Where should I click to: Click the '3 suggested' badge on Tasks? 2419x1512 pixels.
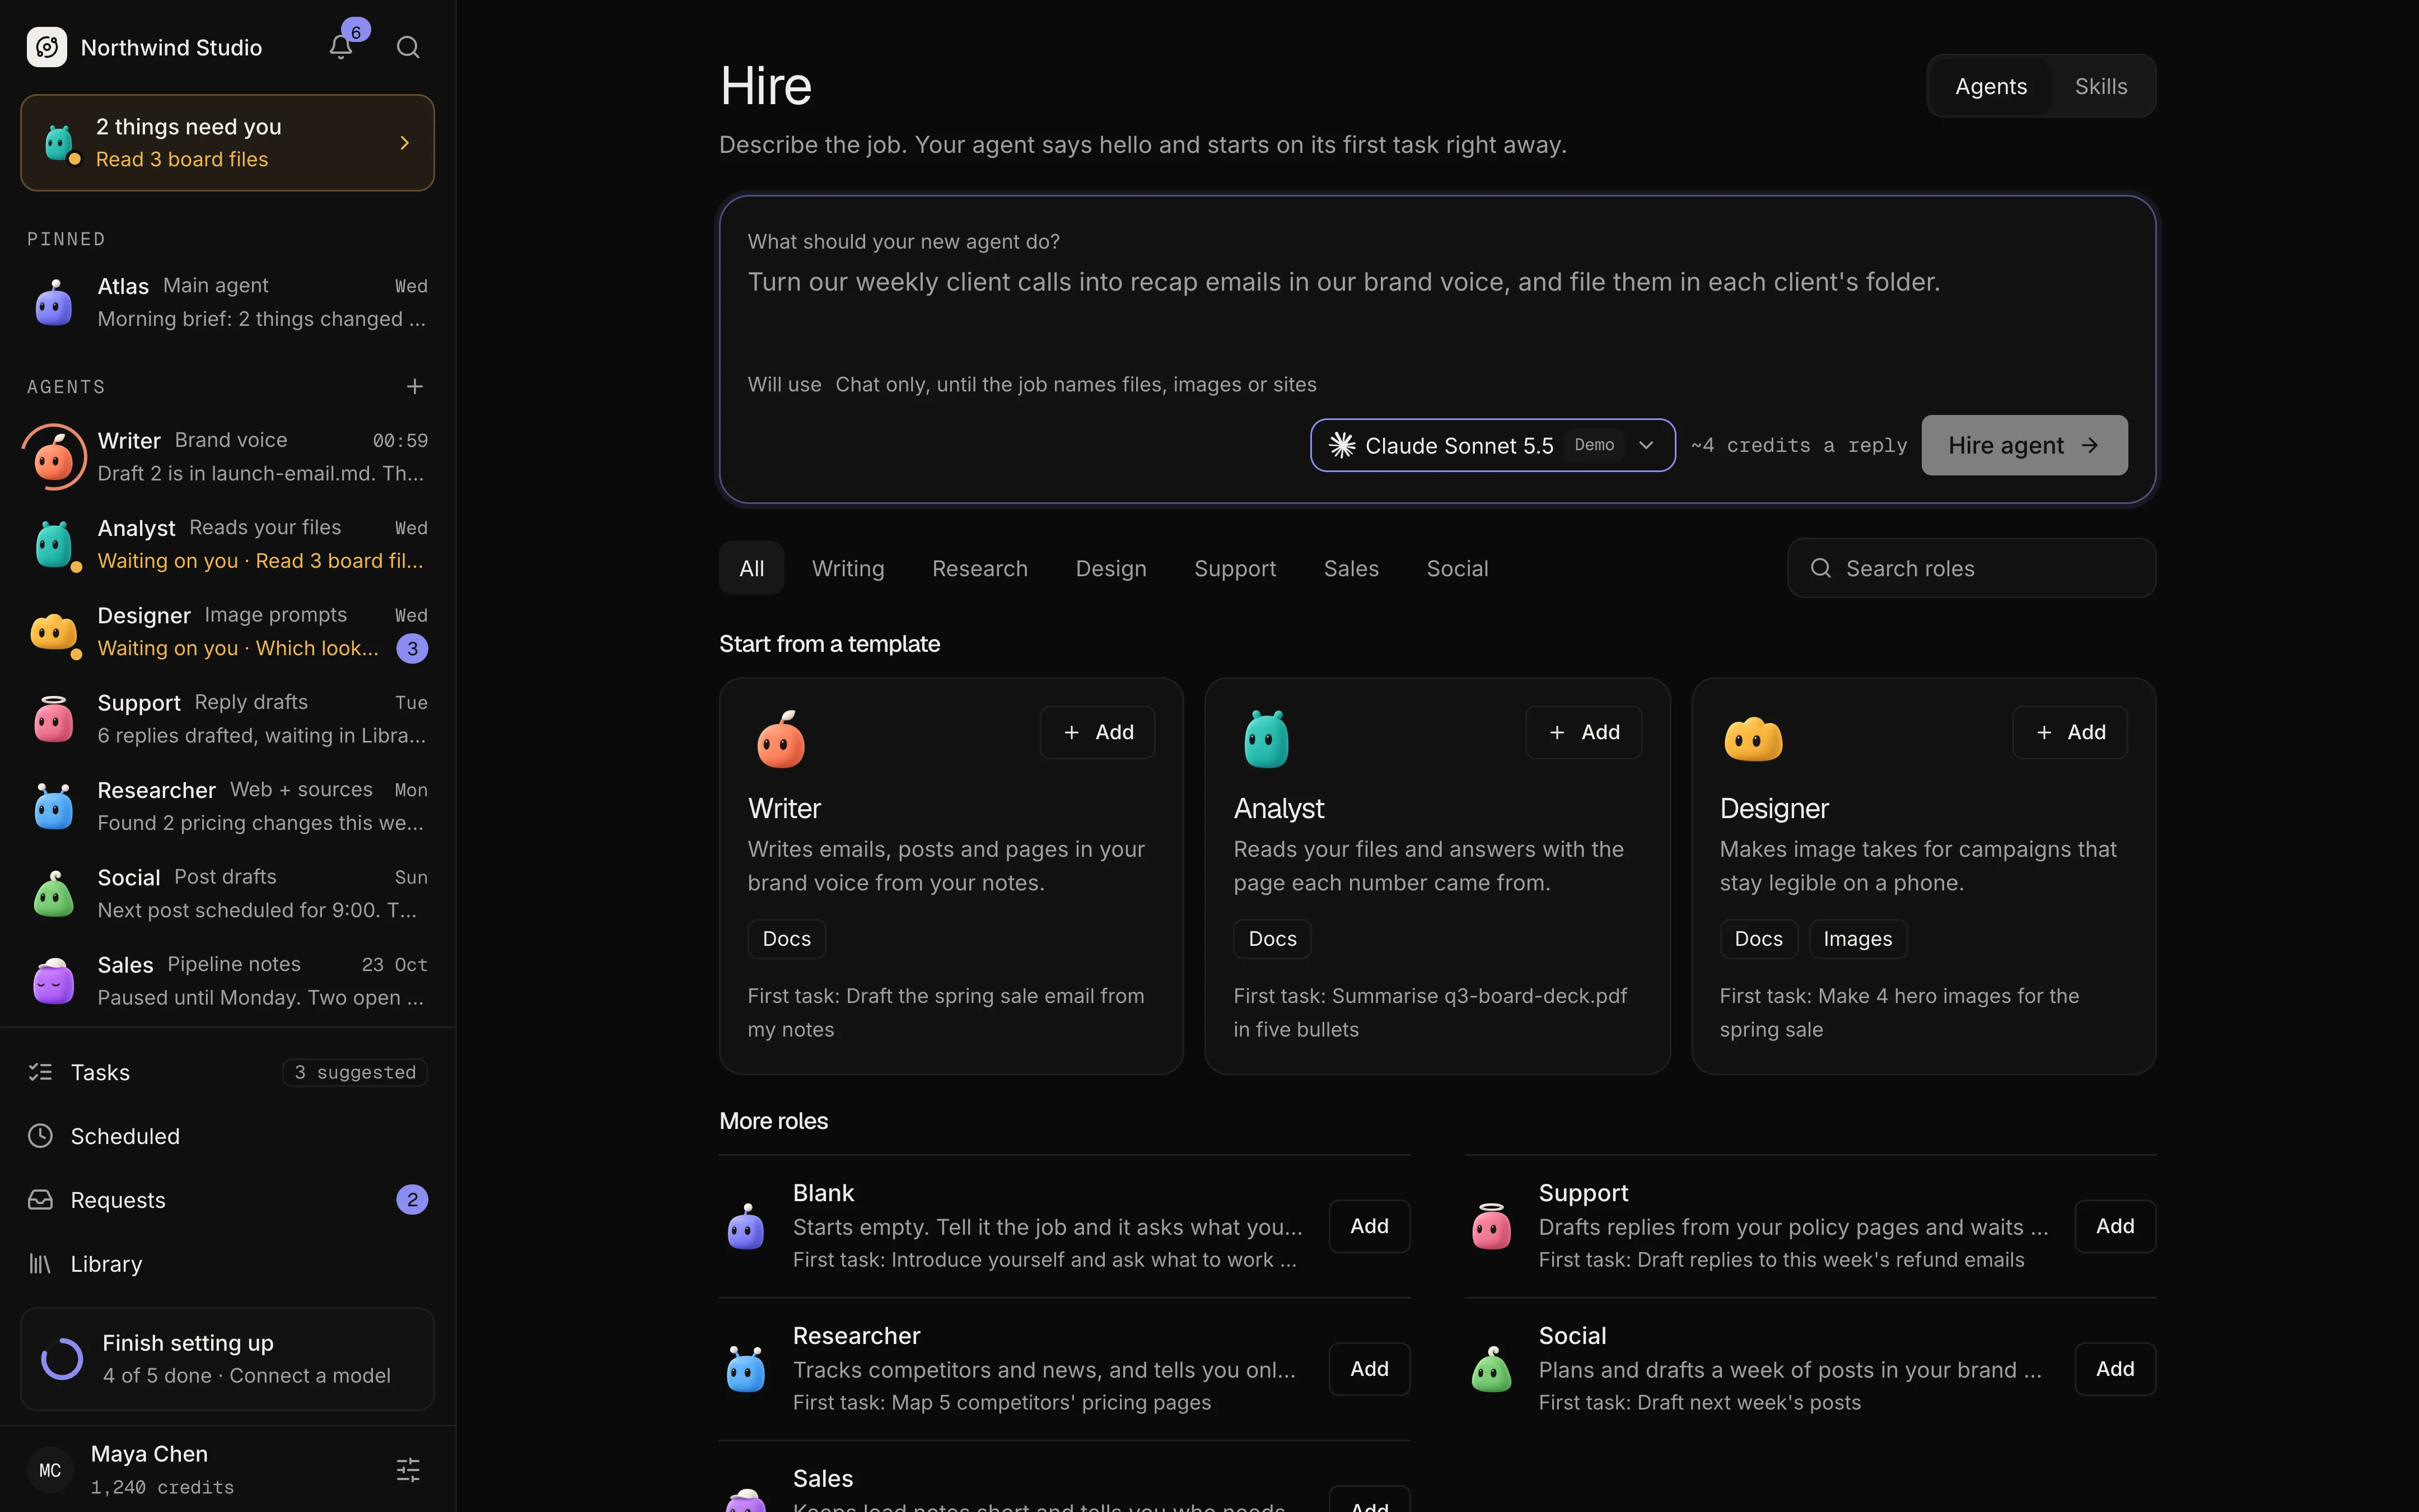click(x=355, y=1072)
